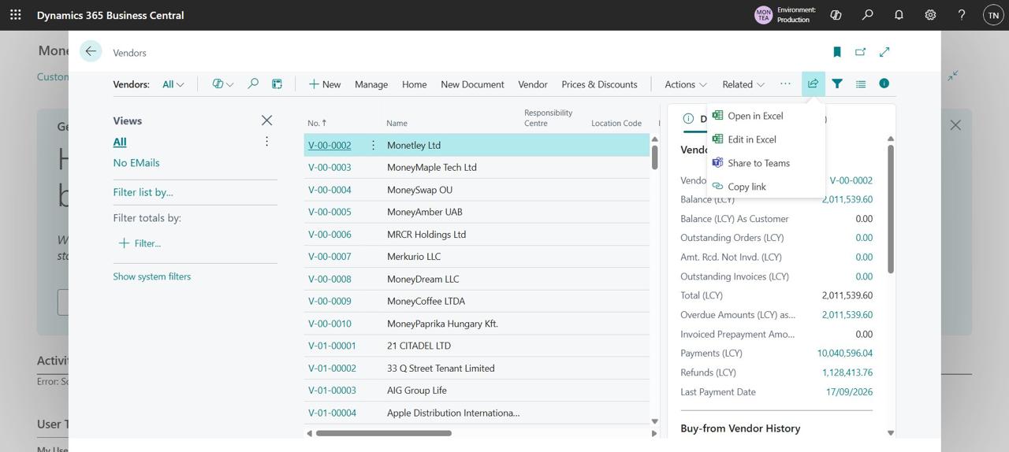Viewport: 1009px width, 452px height.
Task: Click the Copy link icon
Action: 717,187
